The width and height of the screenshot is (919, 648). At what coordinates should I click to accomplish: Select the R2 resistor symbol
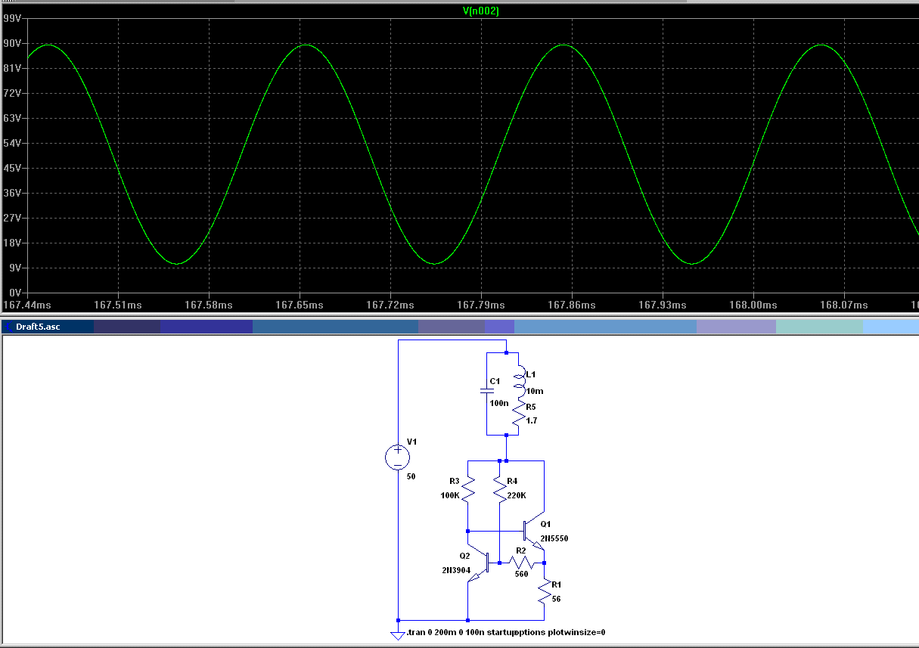point(523,563)
